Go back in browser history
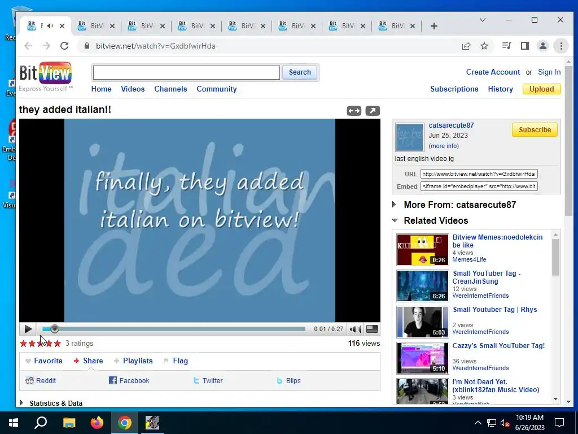 [28, 46]
